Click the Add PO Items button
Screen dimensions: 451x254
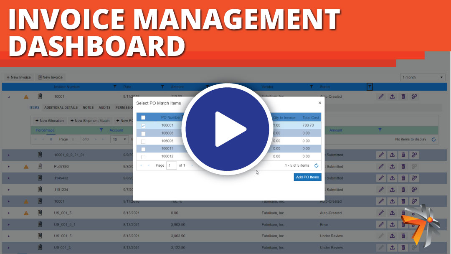pos(307,177)
